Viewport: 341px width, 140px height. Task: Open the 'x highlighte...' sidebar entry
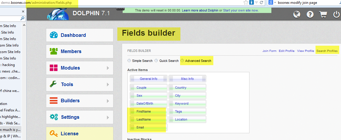pyautogui.click(x=10, y=117)
